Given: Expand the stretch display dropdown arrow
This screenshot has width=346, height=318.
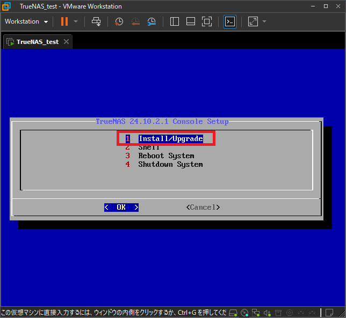Looking at the screenshot, I should click(264, 21).
